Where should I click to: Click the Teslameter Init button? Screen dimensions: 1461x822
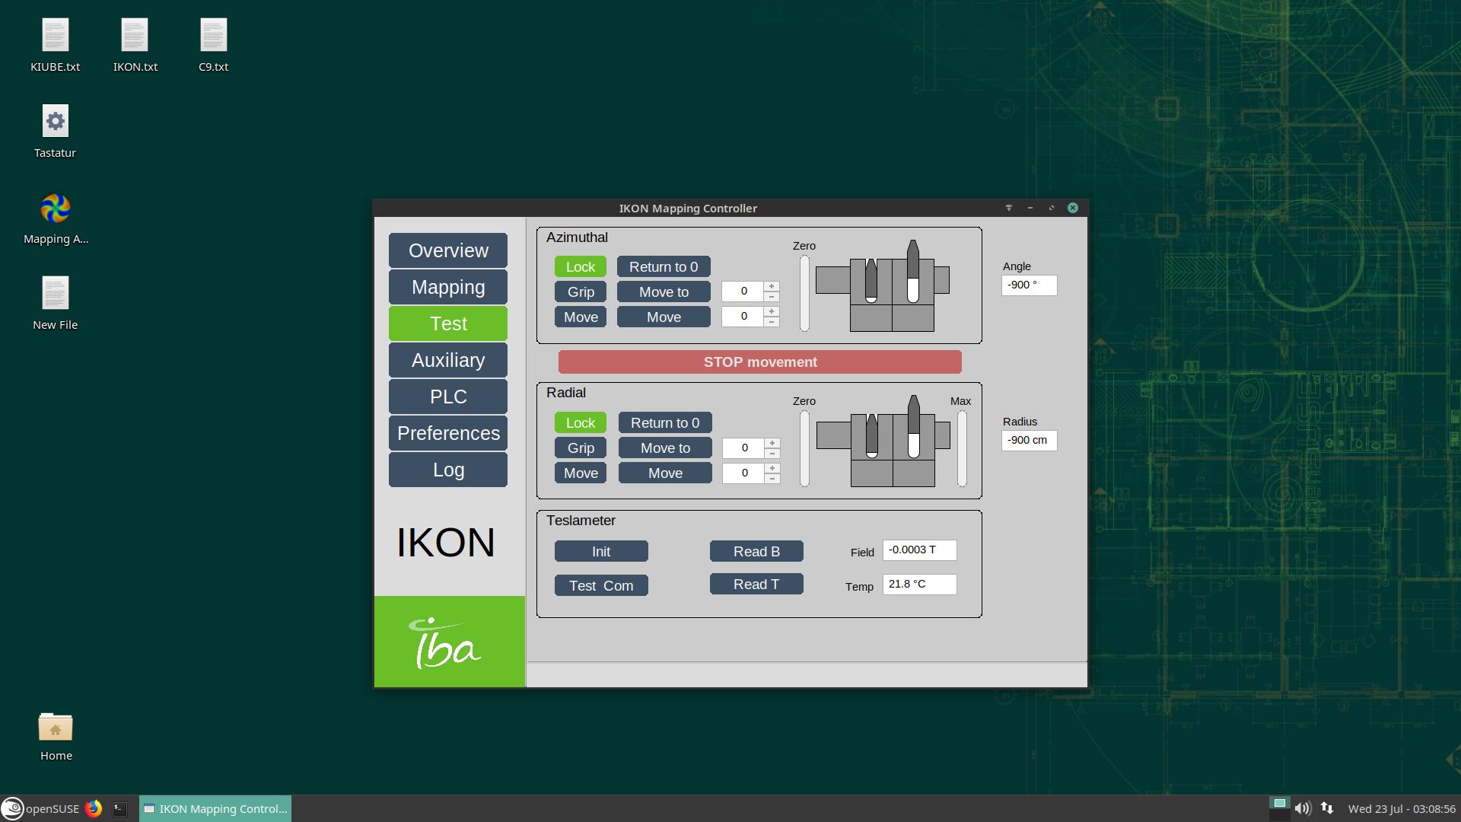[601, 551]
